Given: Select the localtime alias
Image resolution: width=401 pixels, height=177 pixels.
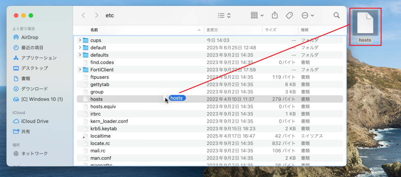Looking at the screenshot, I should coord(210,136).
